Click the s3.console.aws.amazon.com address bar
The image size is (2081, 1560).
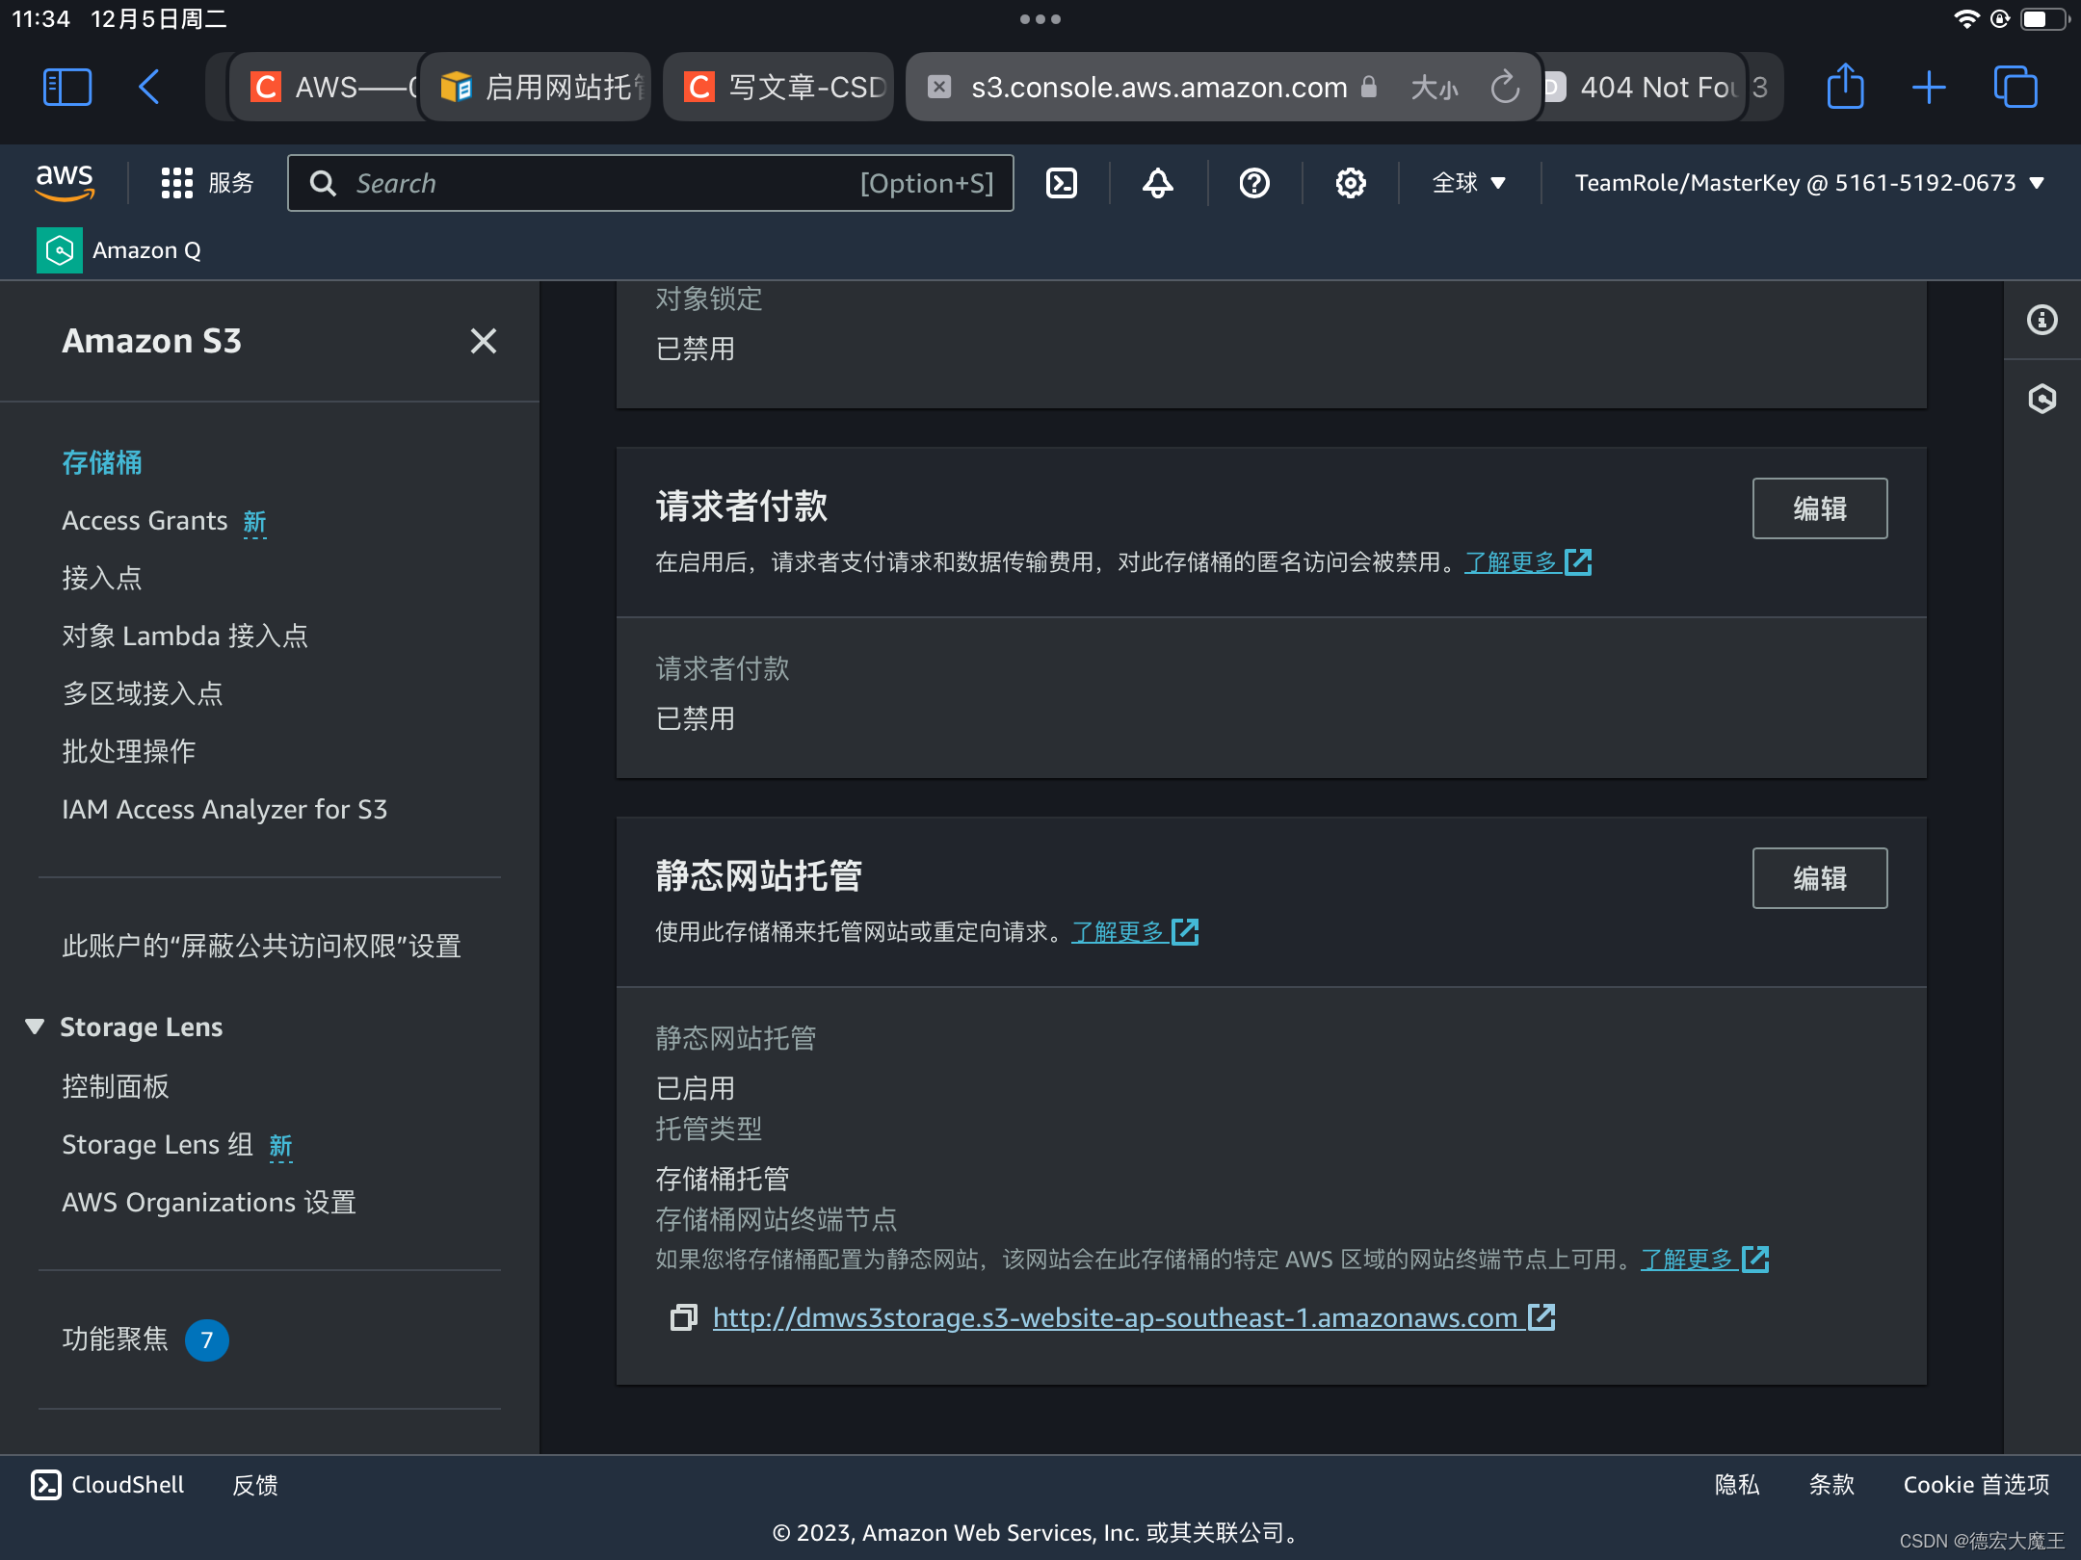pos(1159,88)
